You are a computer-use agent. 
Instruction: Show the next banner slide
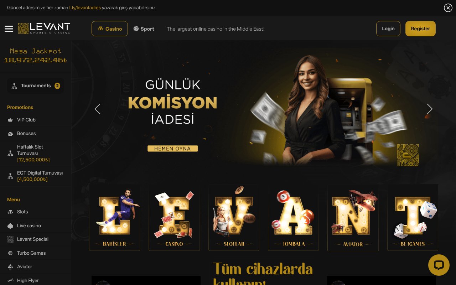pyautogui.click(x=430, y=109)
